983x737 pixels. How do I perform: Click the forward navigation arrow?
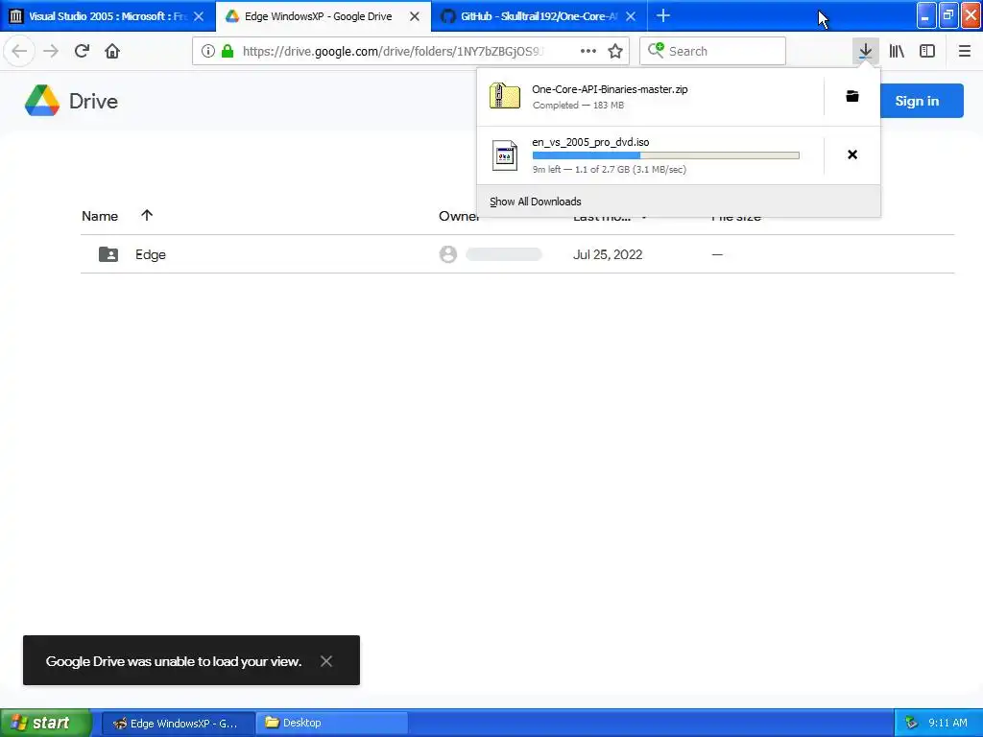click(x=51, y=51)
